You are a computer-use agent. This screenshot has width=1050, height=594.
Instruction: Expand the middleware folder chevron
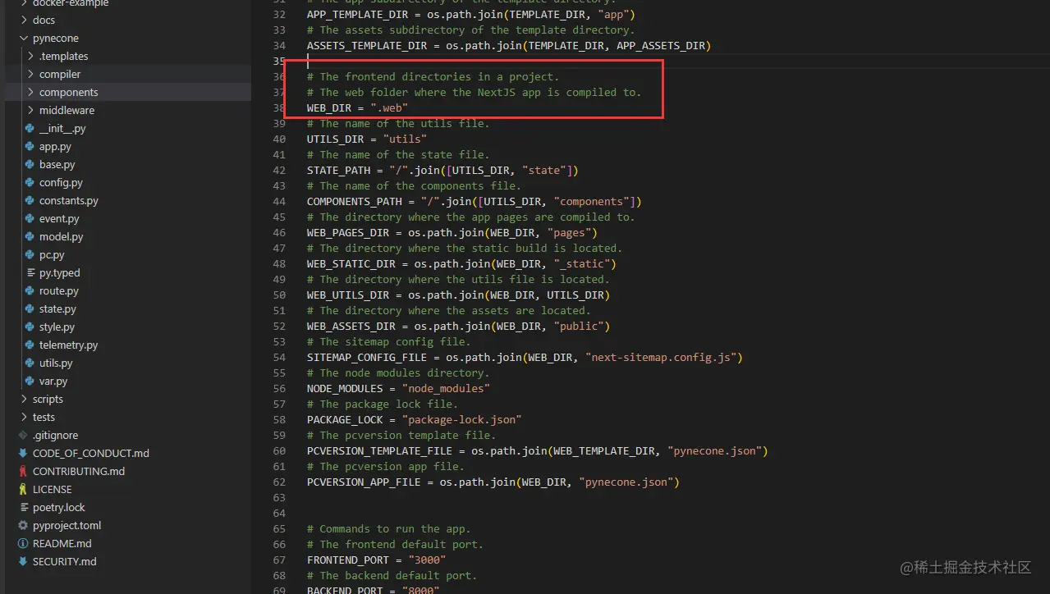pos(30,111)
